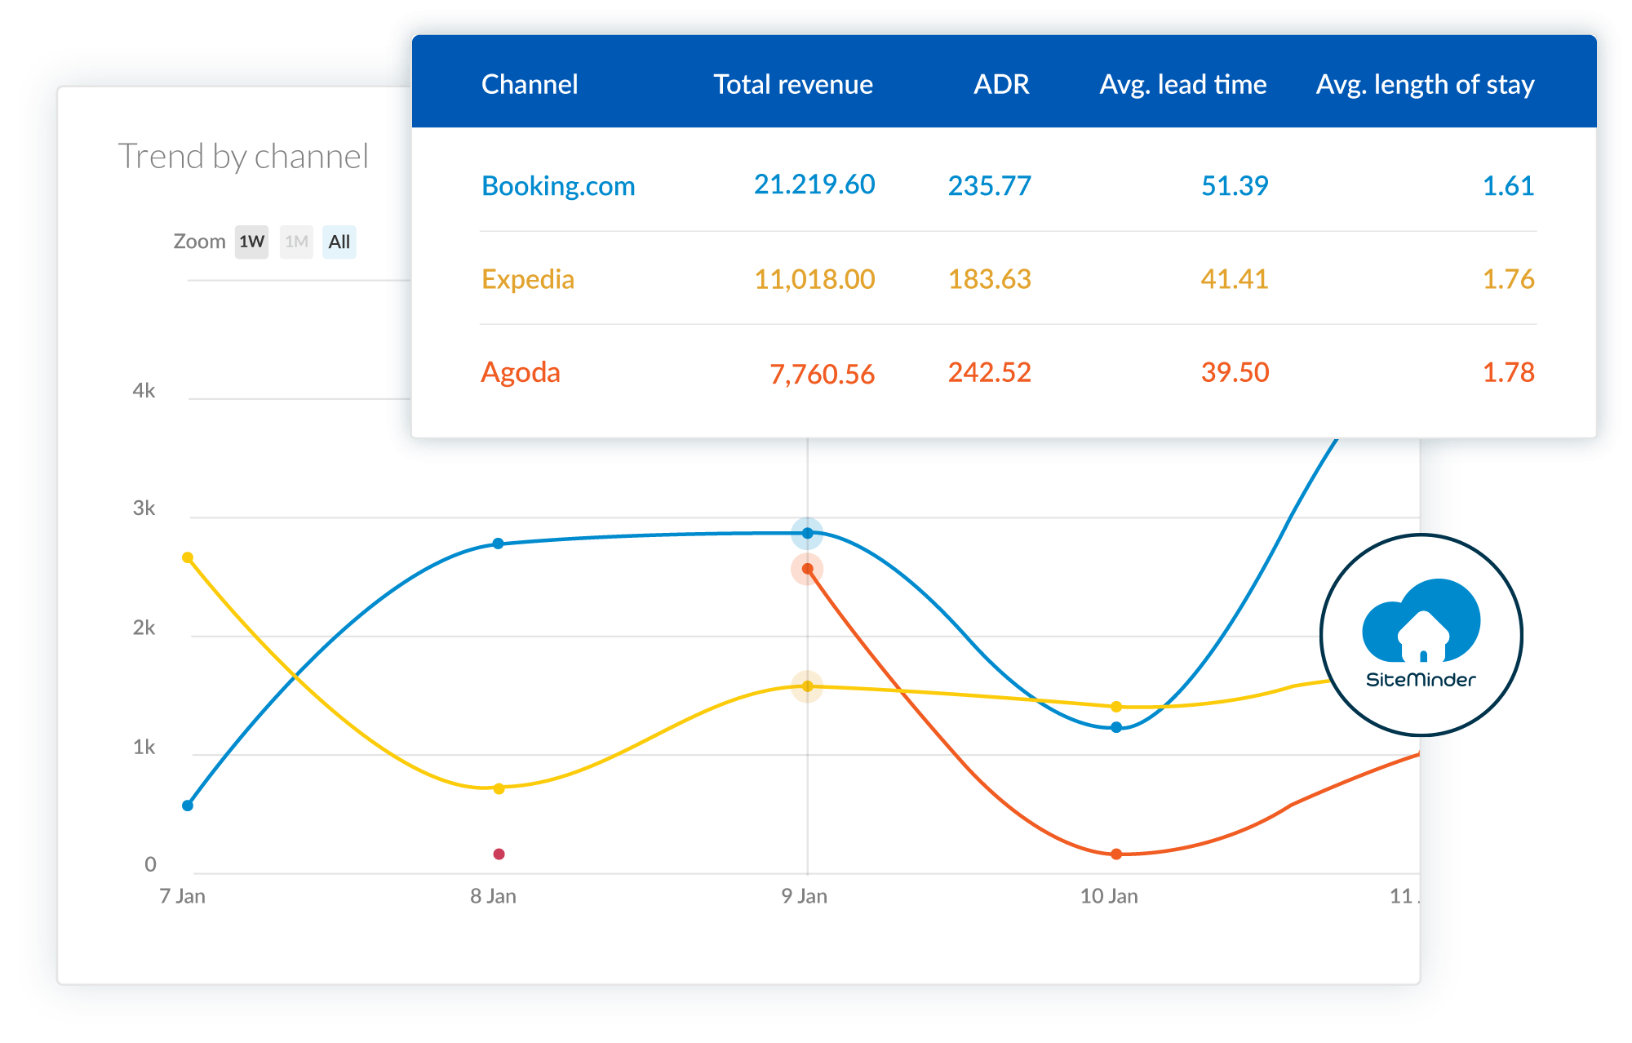Click the SiteMinder cloud logo
Image resolution: width=1632 pixels, height=1043 pixels.
click(1421, 634)
